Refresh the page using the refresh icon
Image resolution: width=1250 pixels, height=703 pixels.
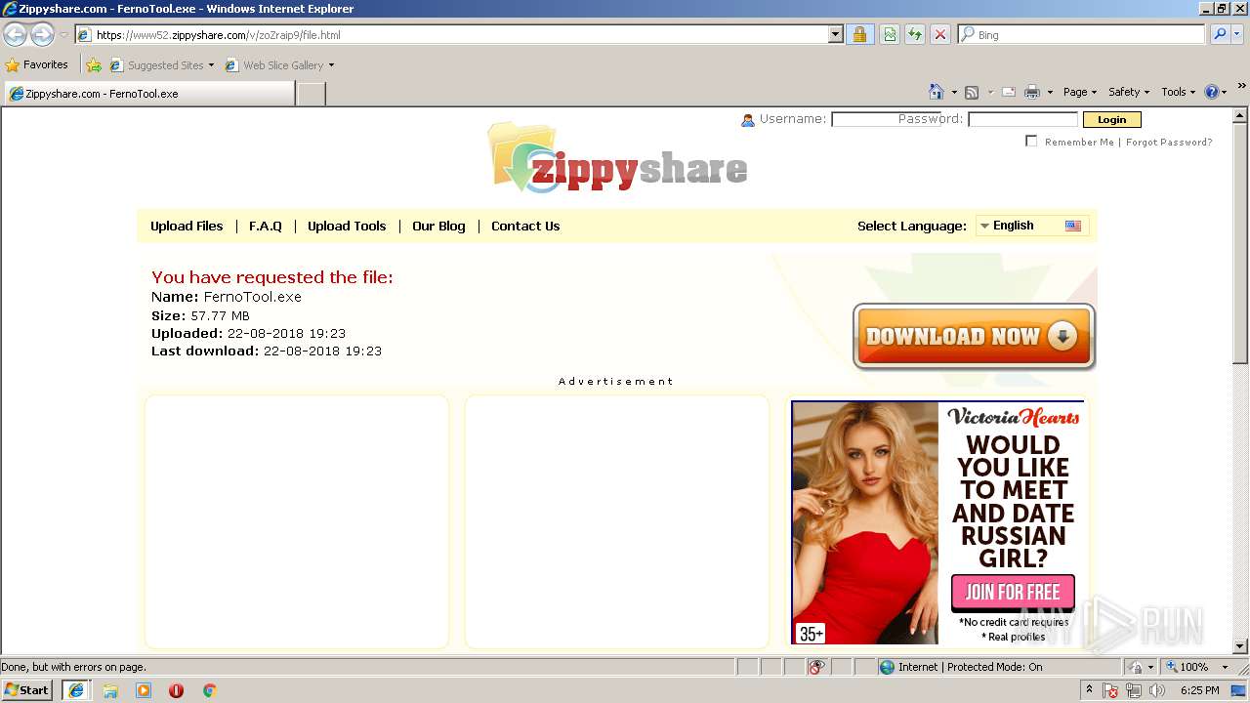coord(915,35)
